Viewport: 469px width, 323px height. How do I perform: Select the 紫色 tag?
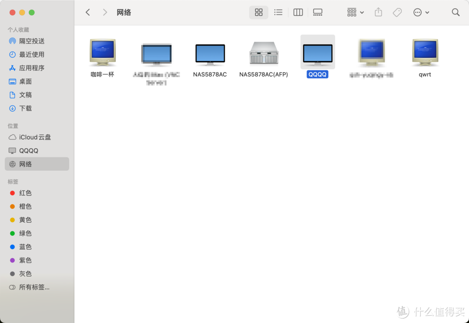[x=37, y=260]
